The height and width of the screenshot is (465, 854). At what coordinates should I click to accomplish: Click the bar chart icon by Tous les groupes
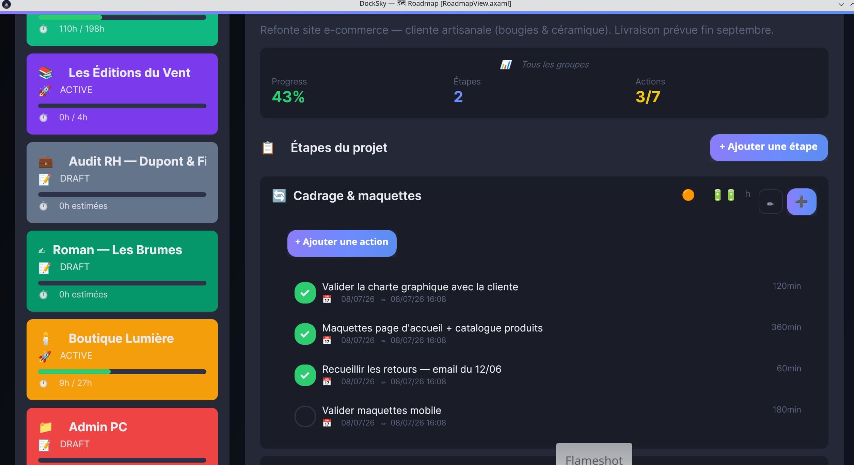[506, 64]
